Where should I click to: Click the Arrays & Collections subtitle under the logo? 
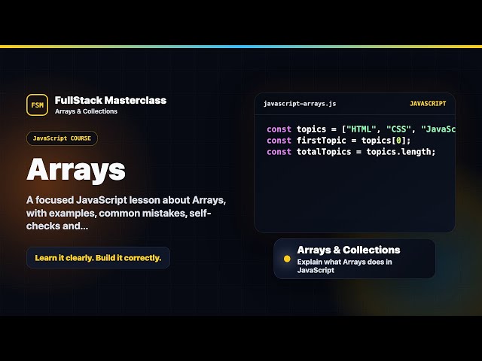86,111
